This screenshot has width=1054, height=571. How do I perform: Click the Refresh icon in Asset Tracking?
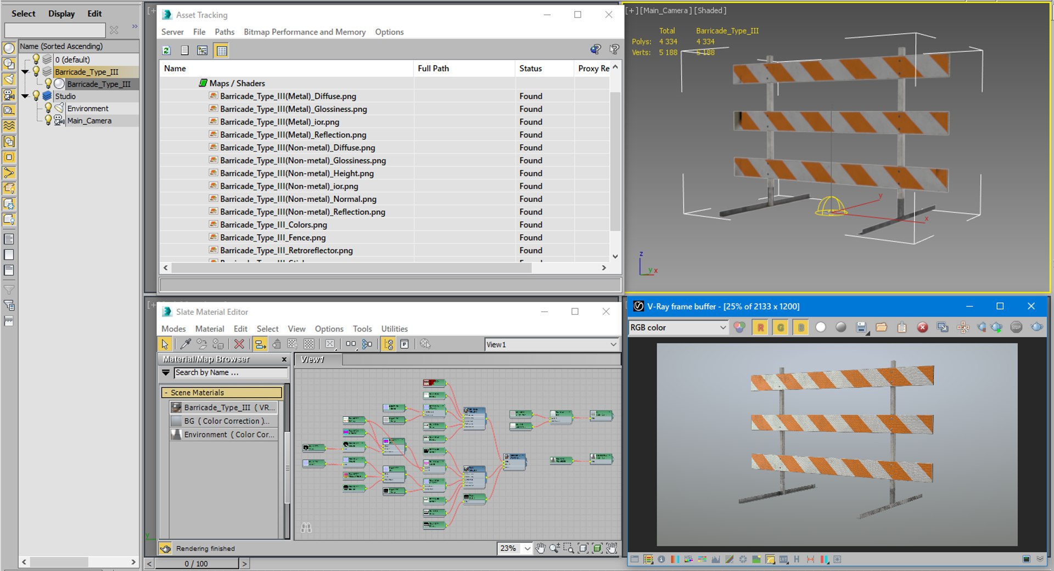point(166,50)
